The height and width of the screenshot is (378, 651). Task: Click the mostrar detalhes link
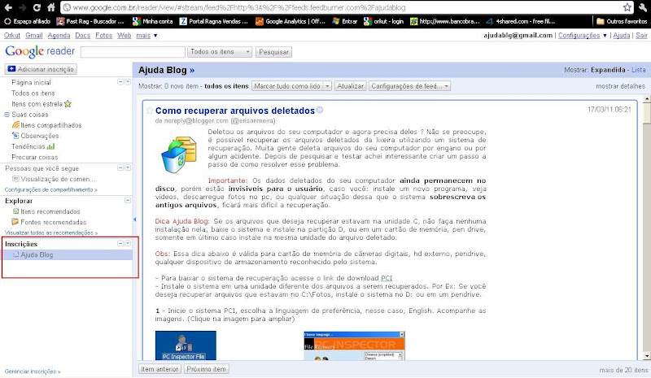pos(620,86)
